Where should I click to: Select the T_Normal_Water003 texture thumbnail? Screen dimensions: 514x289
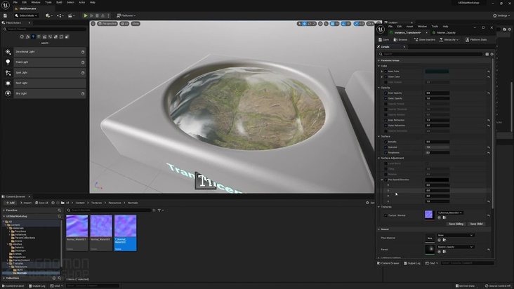(126, 227)
